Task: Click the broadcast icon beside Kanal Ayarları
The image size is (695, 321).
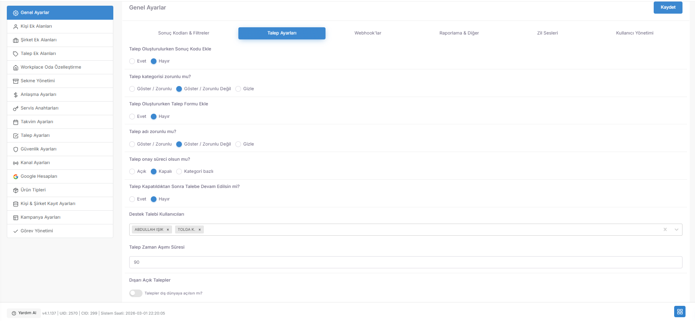Action: click(x=16, y=163)
